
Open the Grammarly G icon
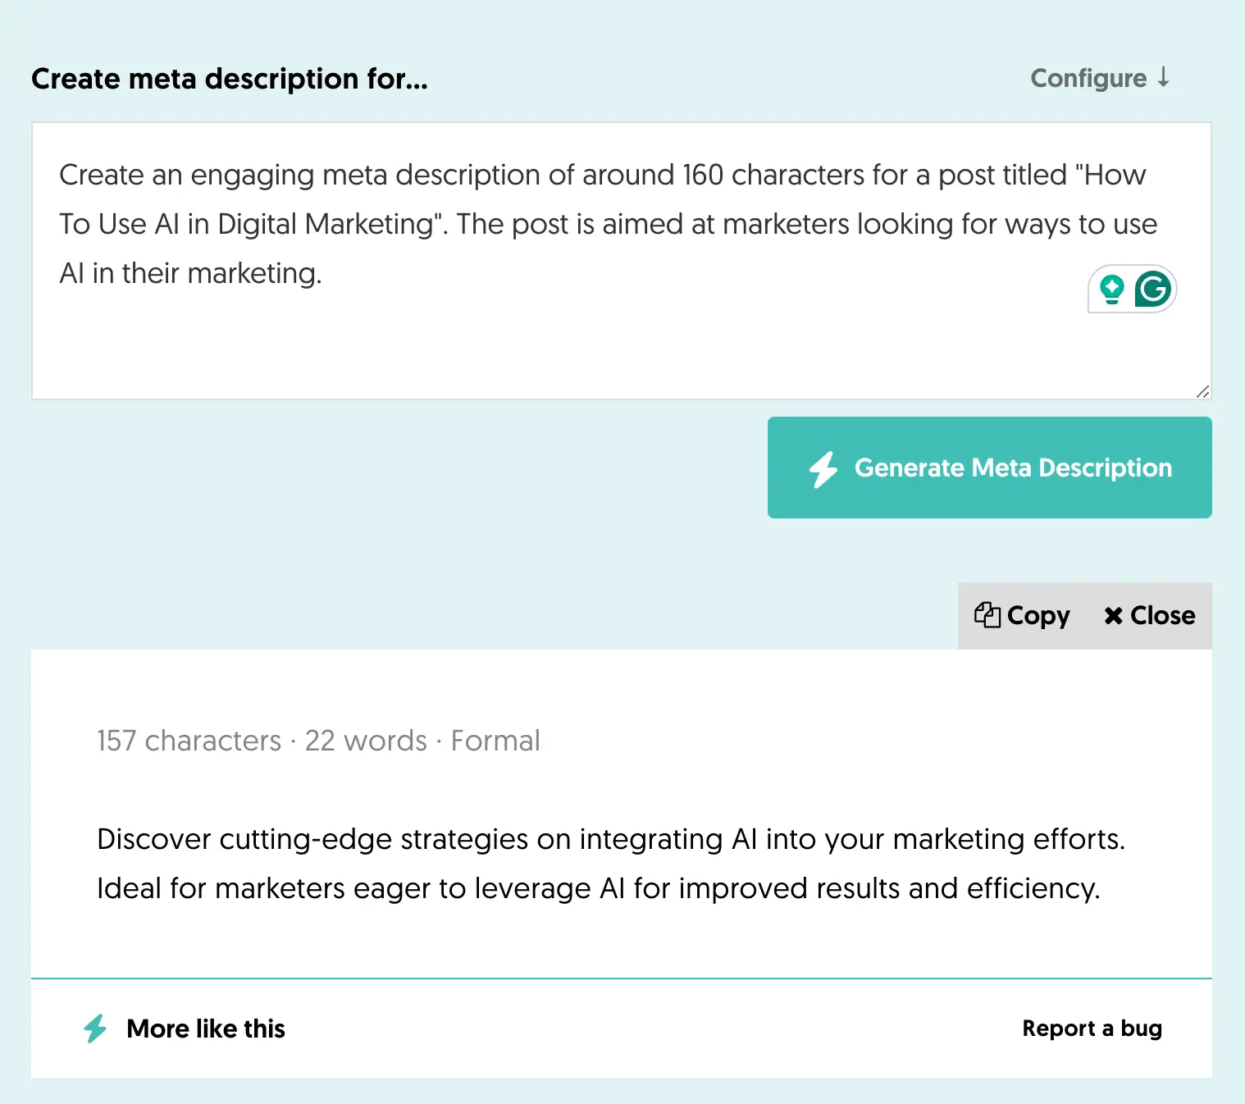(1153, 290)
